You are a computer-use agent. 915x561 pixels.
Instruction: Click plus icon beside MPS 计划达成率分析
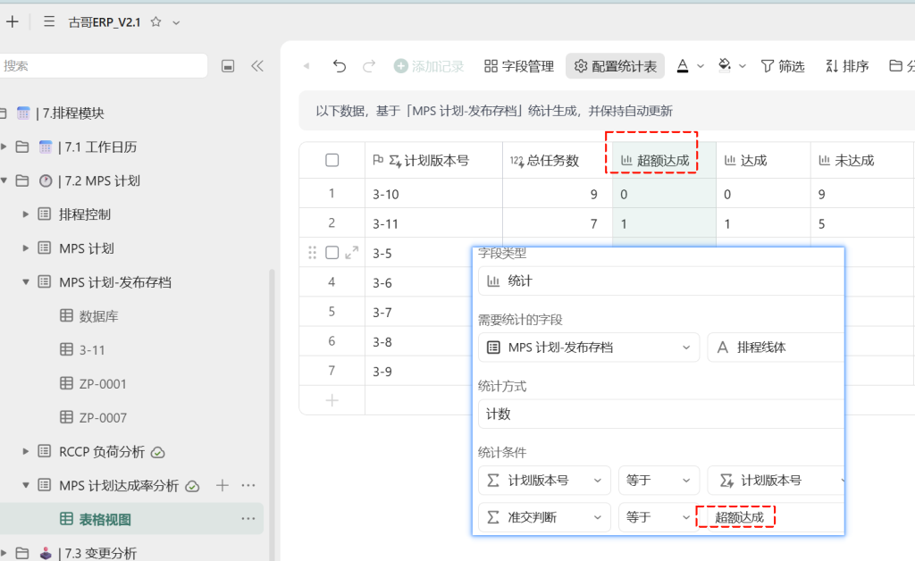pyautogui.click(x=222, y=485)
